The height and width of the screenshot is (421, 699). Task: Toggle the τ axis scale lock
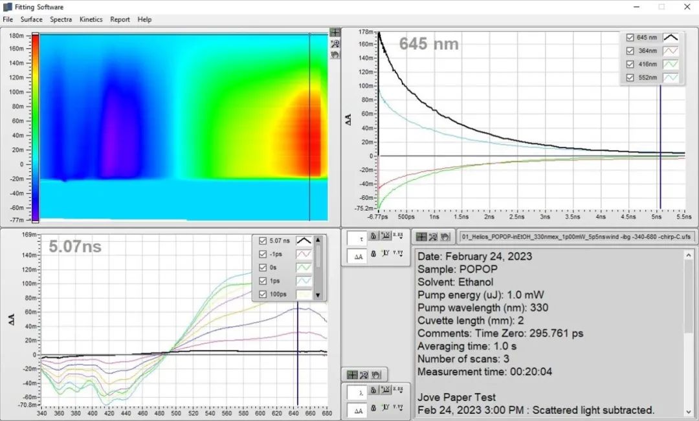[373, 235]
